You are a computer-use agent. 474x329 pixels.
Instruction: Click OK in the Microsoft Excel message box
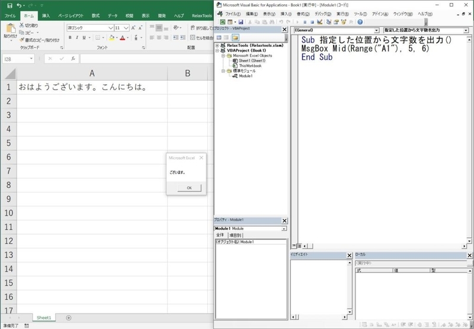[x=189, y=188]
